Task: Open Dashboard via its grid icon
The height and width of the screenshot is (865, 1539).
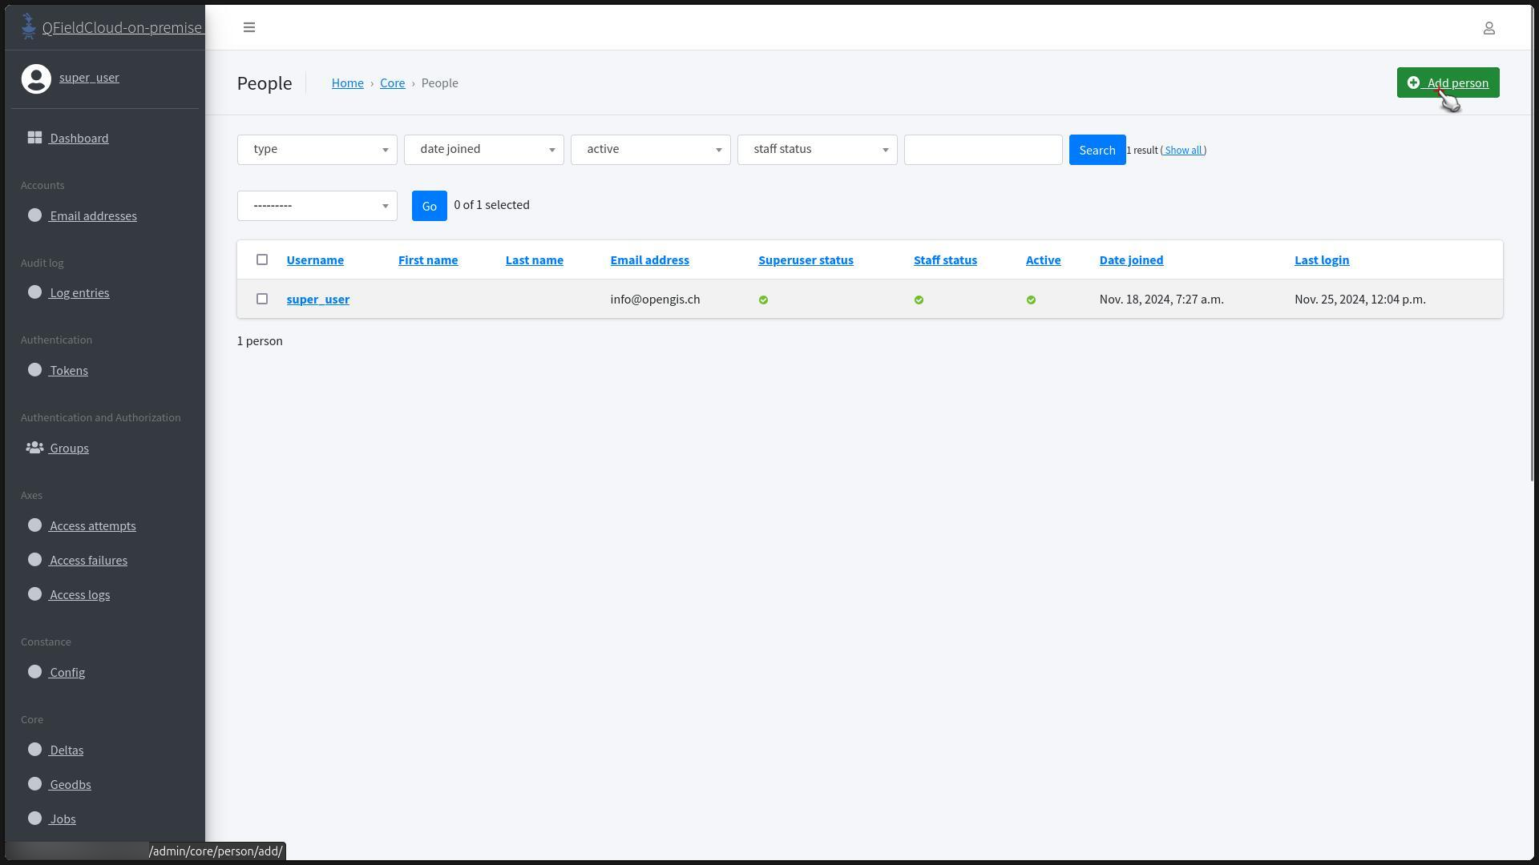Action: (x=34, y=138)
